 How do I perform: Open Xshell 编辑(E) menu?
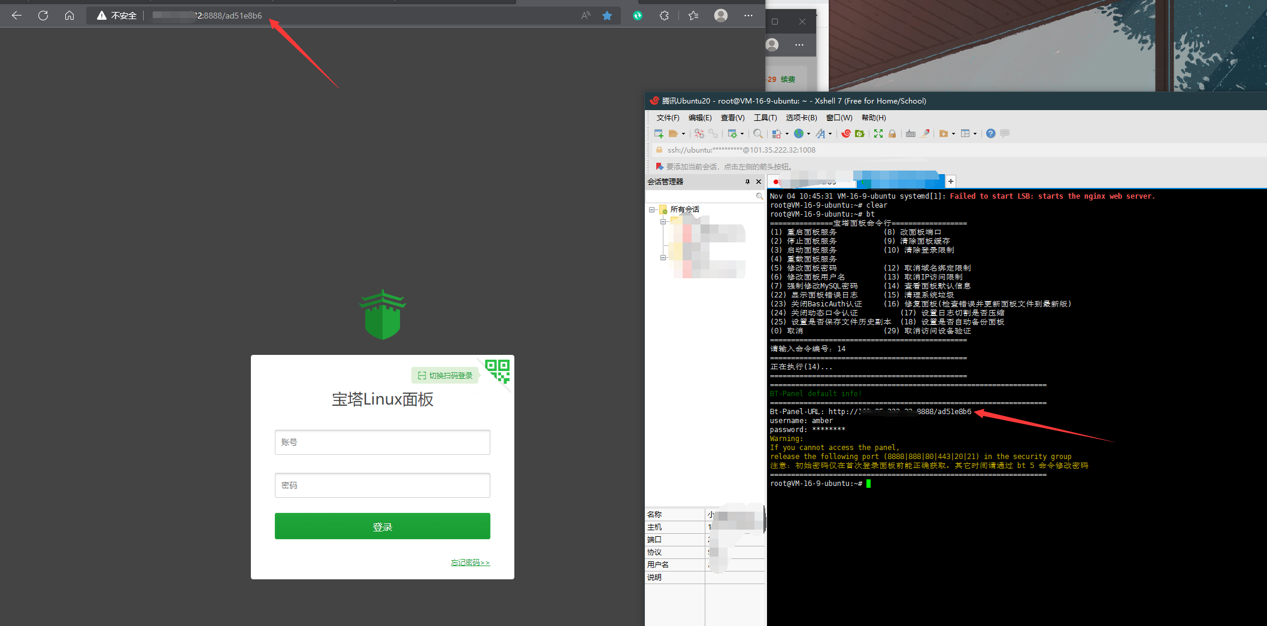(700, 118)
